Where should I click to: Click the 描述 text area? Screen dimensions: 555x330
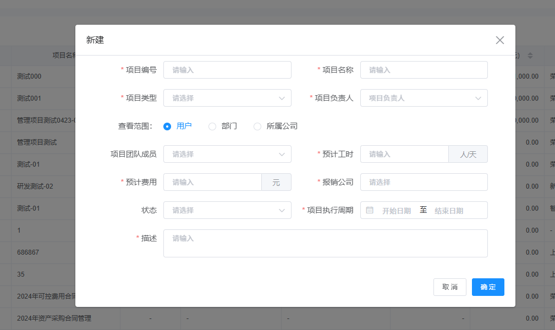[325, 243]
